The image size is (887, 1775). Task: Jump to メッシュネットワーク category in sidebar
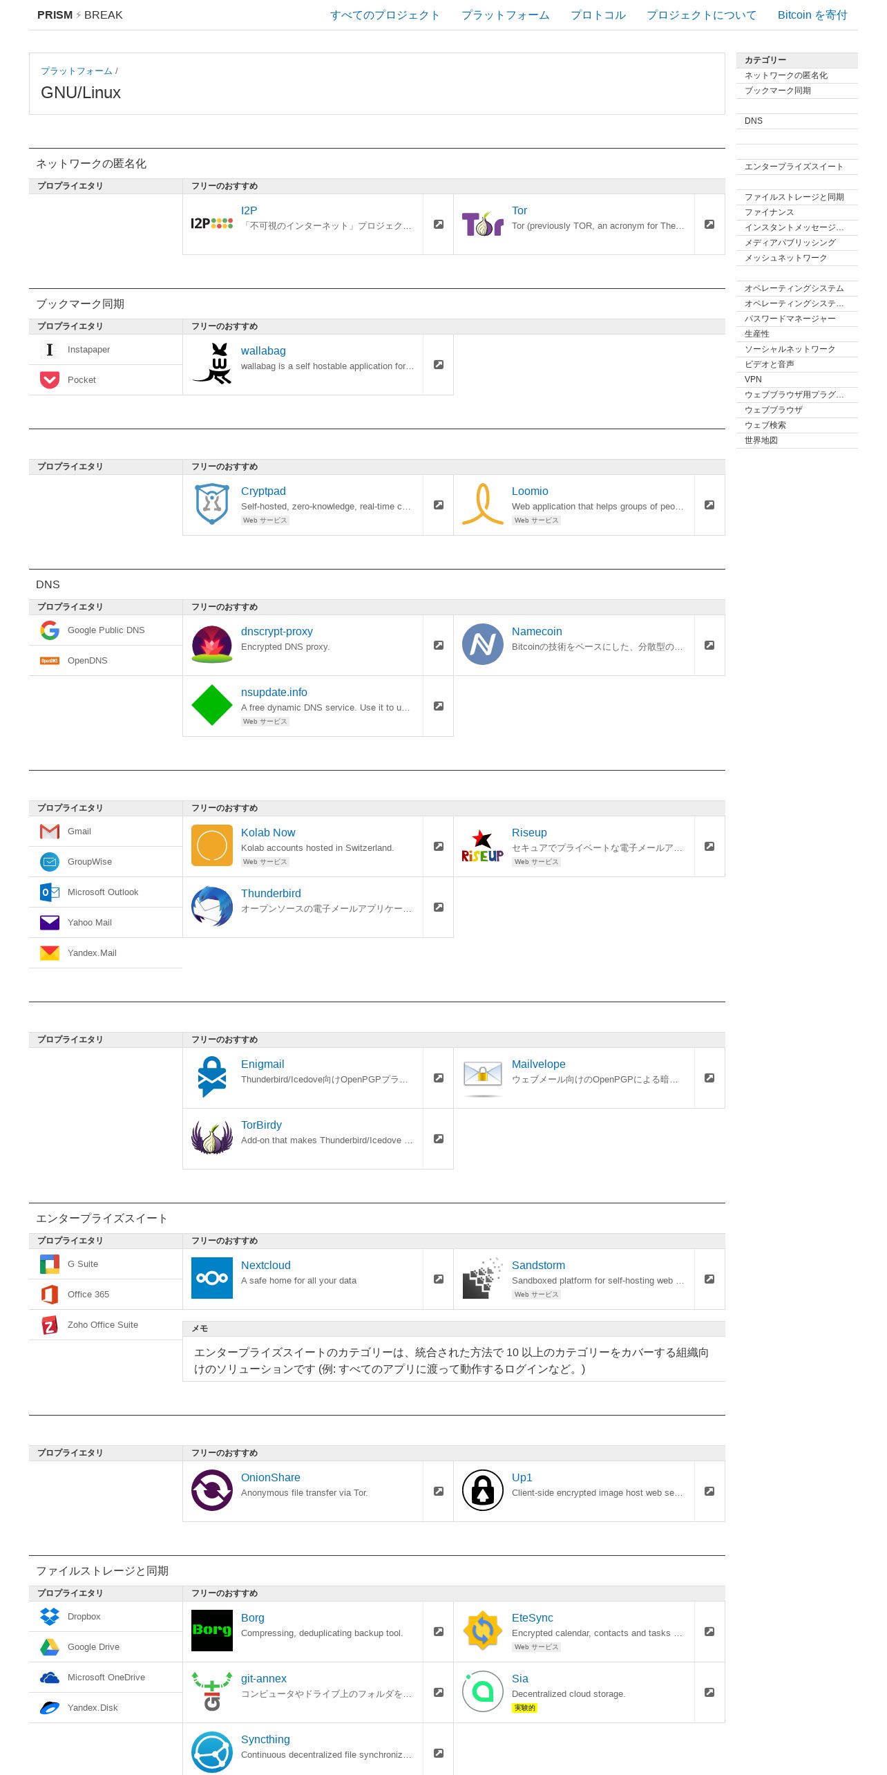[x=797, y=258]
